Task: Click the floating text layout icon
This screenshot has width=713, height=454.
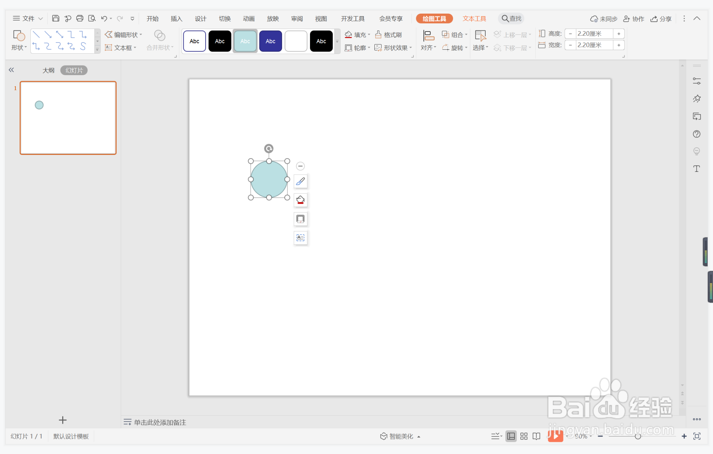Action: coord(300,238)
